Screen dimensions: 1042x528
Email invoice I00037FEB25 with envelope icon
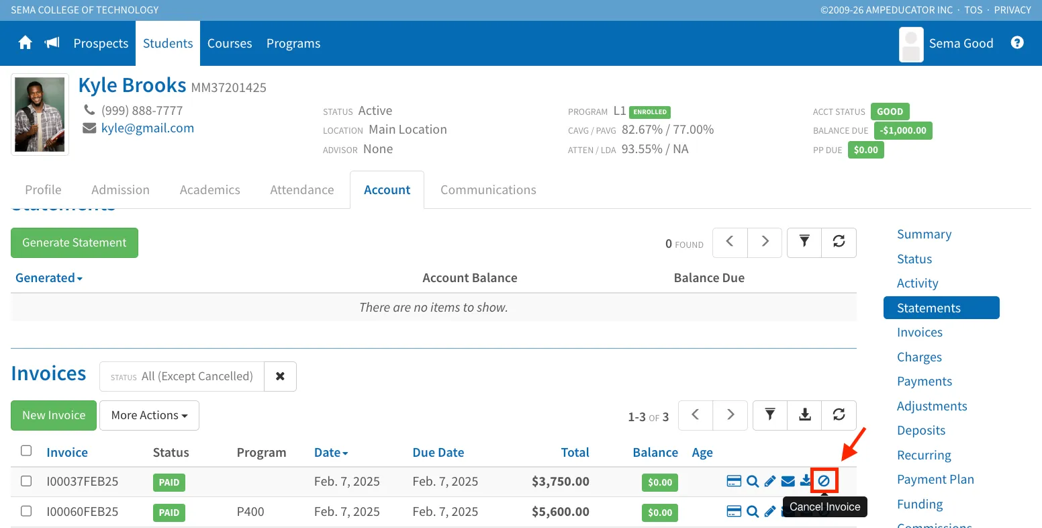[x=788, y=481]
